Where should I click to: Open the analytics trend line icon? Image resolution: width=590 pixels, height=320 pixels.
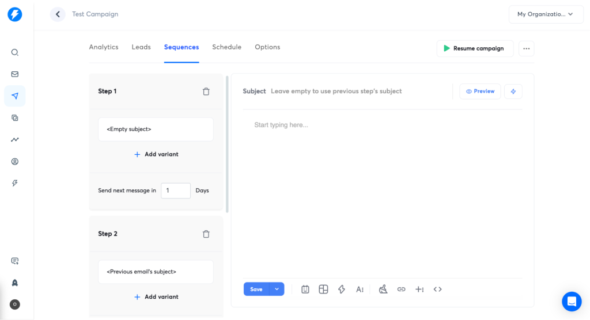(x=14, y=139)
